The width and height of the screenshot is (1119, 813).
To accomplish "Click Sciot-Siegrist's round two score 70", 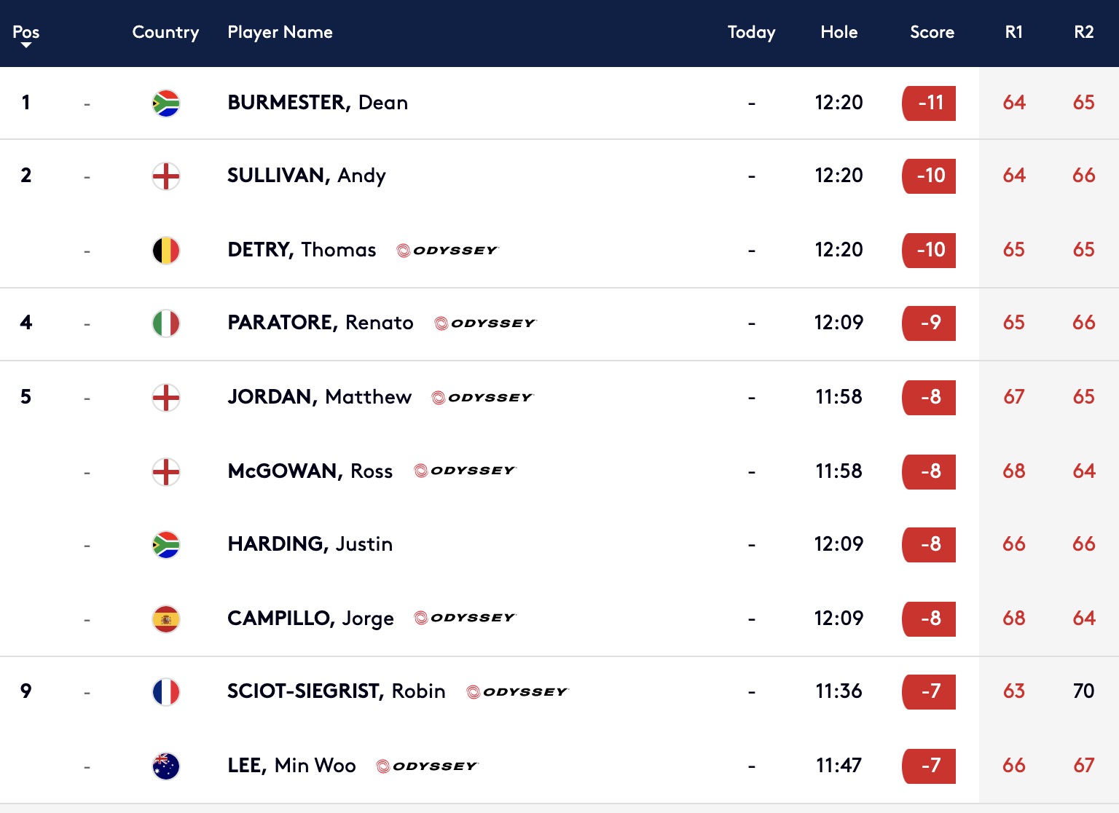I will (x=1084, y=691).
